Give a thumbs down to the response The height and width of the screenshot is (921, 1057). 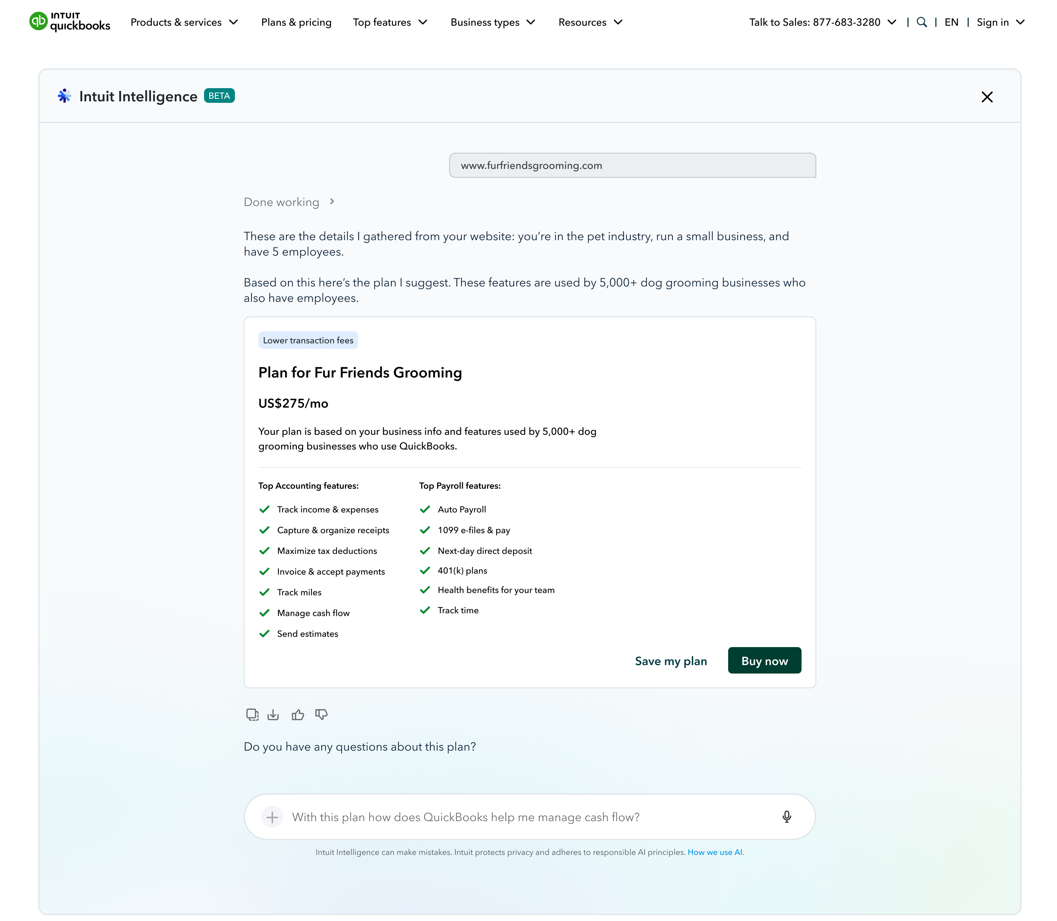point(322,714)
